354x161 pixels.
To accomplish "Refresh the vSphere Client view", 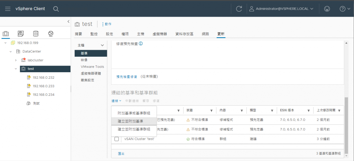I will pyautogui.click(x=239, y=9).
